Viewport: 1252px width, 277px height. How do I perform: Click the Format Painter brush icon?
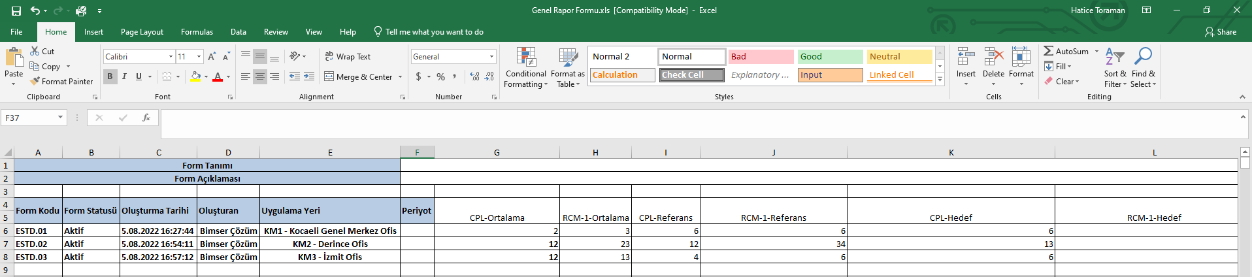pyautogui.click(x=35, y=82)
